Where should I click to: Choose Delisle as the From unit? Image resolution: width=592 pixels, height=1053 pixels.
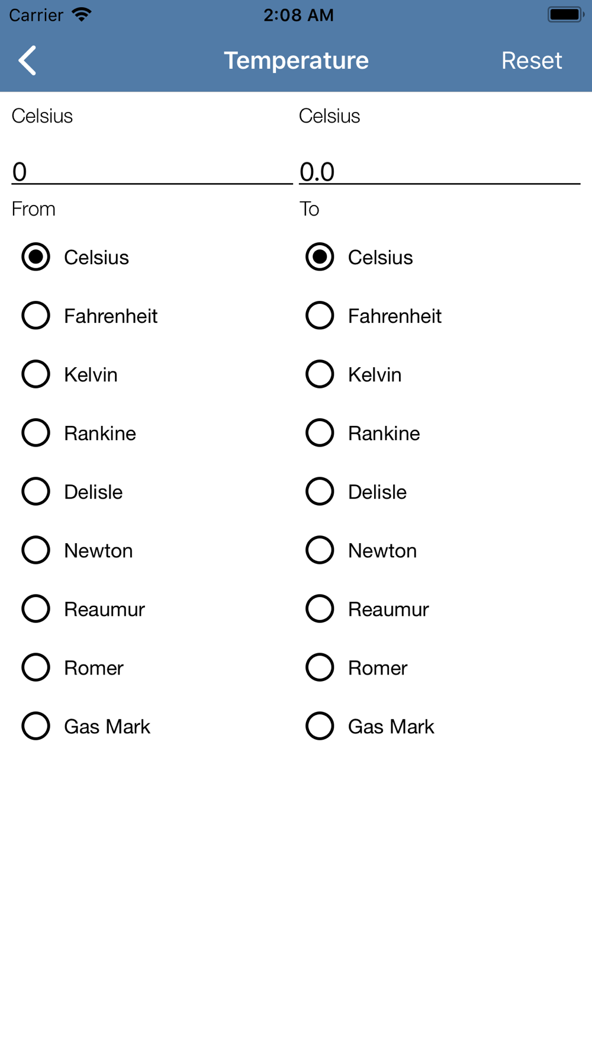coord(72,492)
